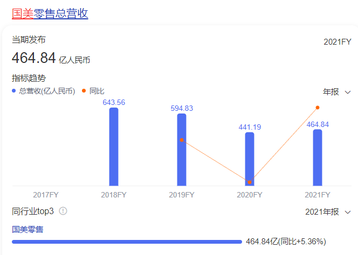This screenshot has width=358, height=255.
Task: Select the 2021FY revenue bar
Action: [x=318, y=158]
